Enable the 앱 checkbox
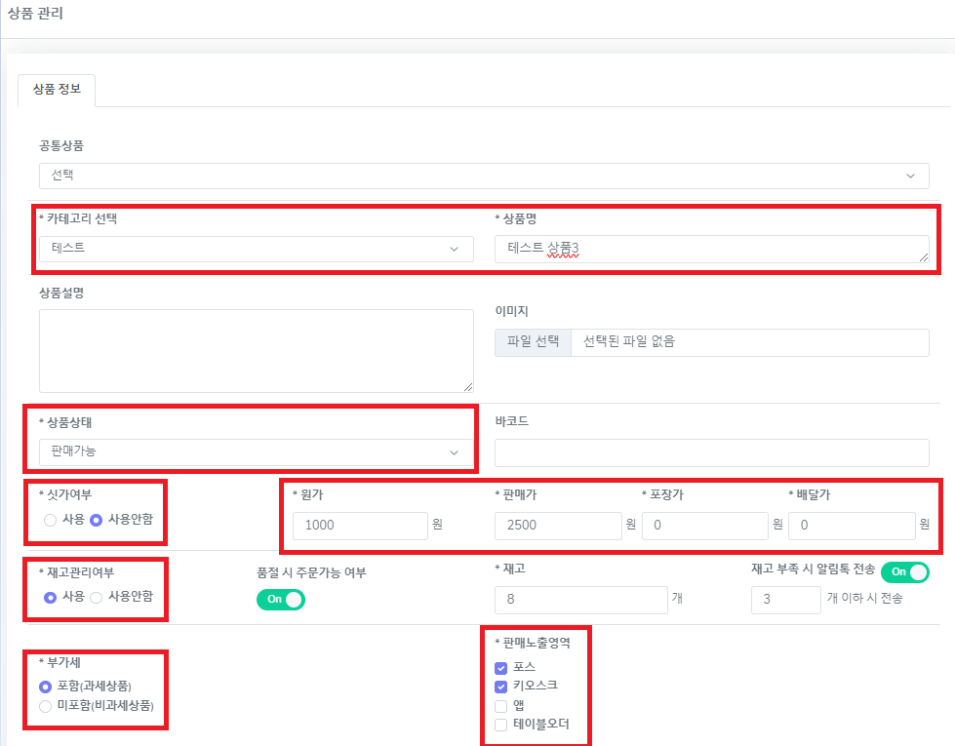This screenshot has height=746, width=955. tap(501, 705)
